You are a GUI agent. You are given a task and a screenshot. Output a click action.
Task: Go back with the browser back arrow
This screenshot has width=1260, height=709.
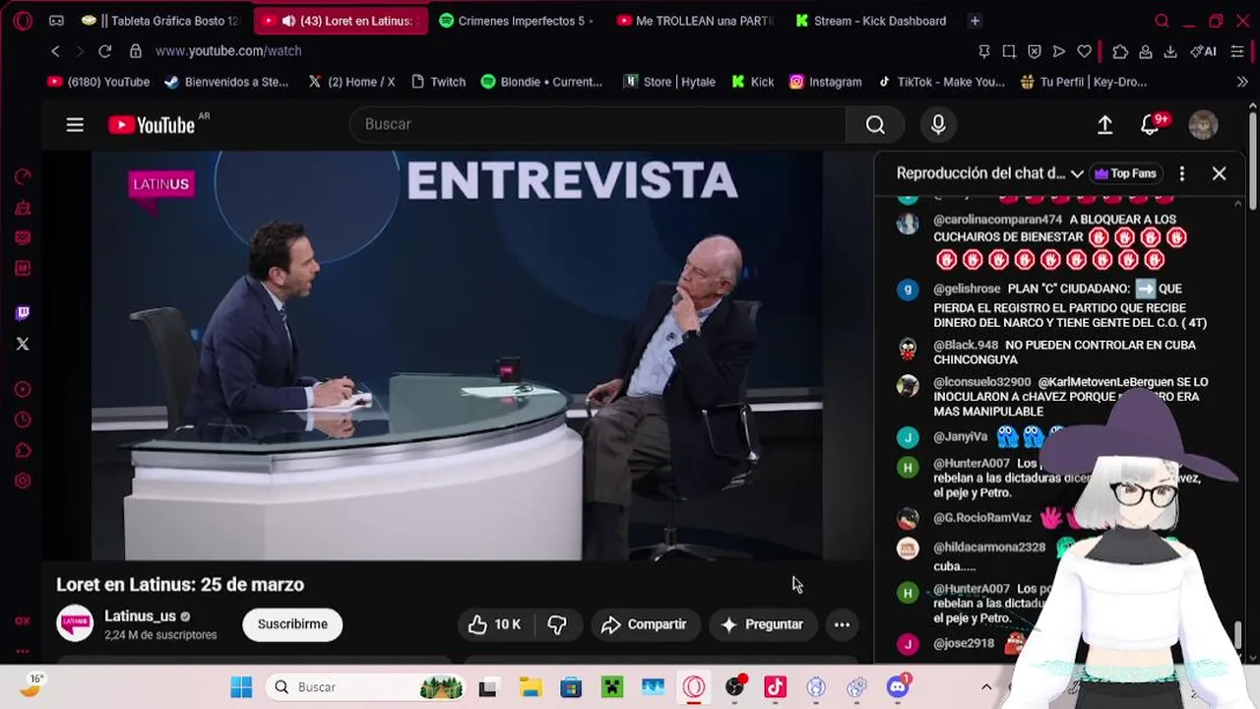coord(56,51)
